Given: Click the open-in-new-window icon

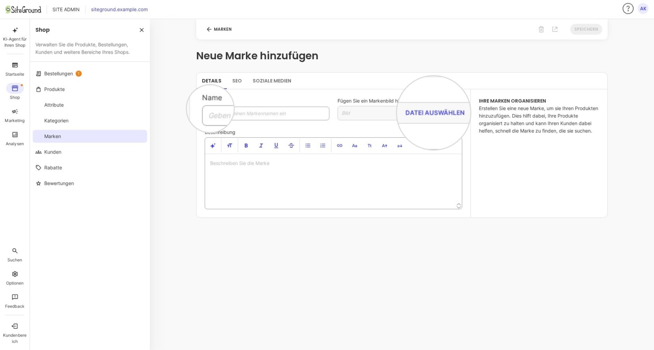Looking at the screenshot, I should point(555,29).
